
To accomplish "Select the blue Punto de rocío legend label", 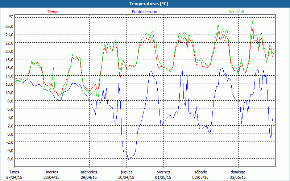I will tap(144, 12).
